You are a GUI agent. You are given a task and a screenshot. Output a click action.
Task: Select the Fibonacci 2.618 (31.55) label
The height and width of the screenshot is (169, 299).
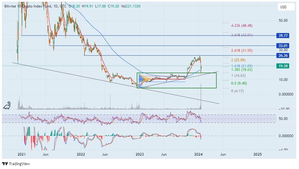(242, 51)
